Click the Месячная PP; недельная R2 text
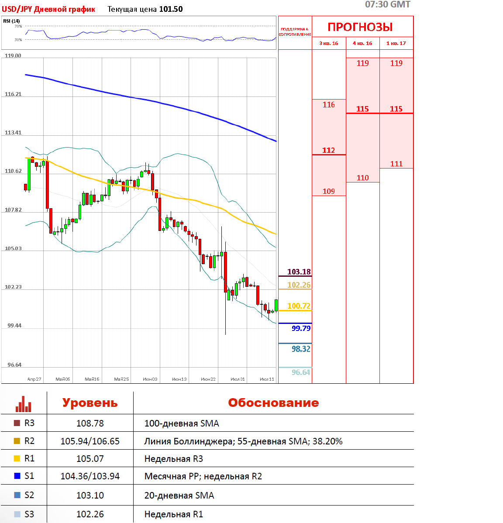 pyautogui.click(x=203, y=476)
